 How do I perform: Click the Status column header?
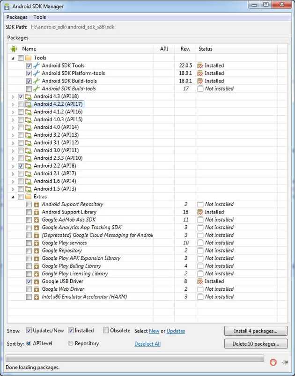point(236,49)
